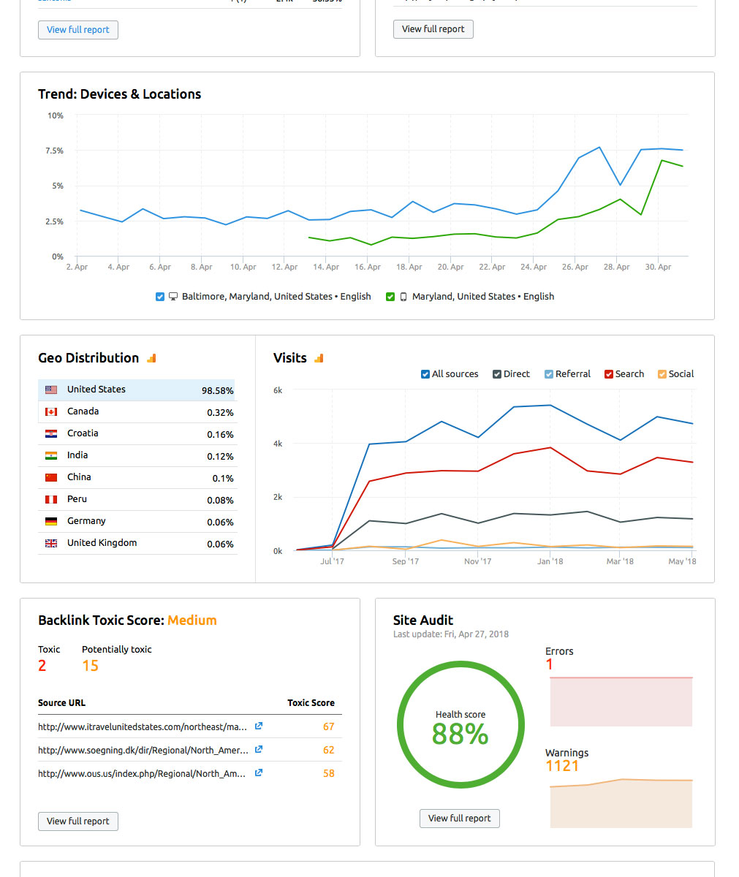
Task: Click the Medium toxic score label
Action: click(192, 620)
